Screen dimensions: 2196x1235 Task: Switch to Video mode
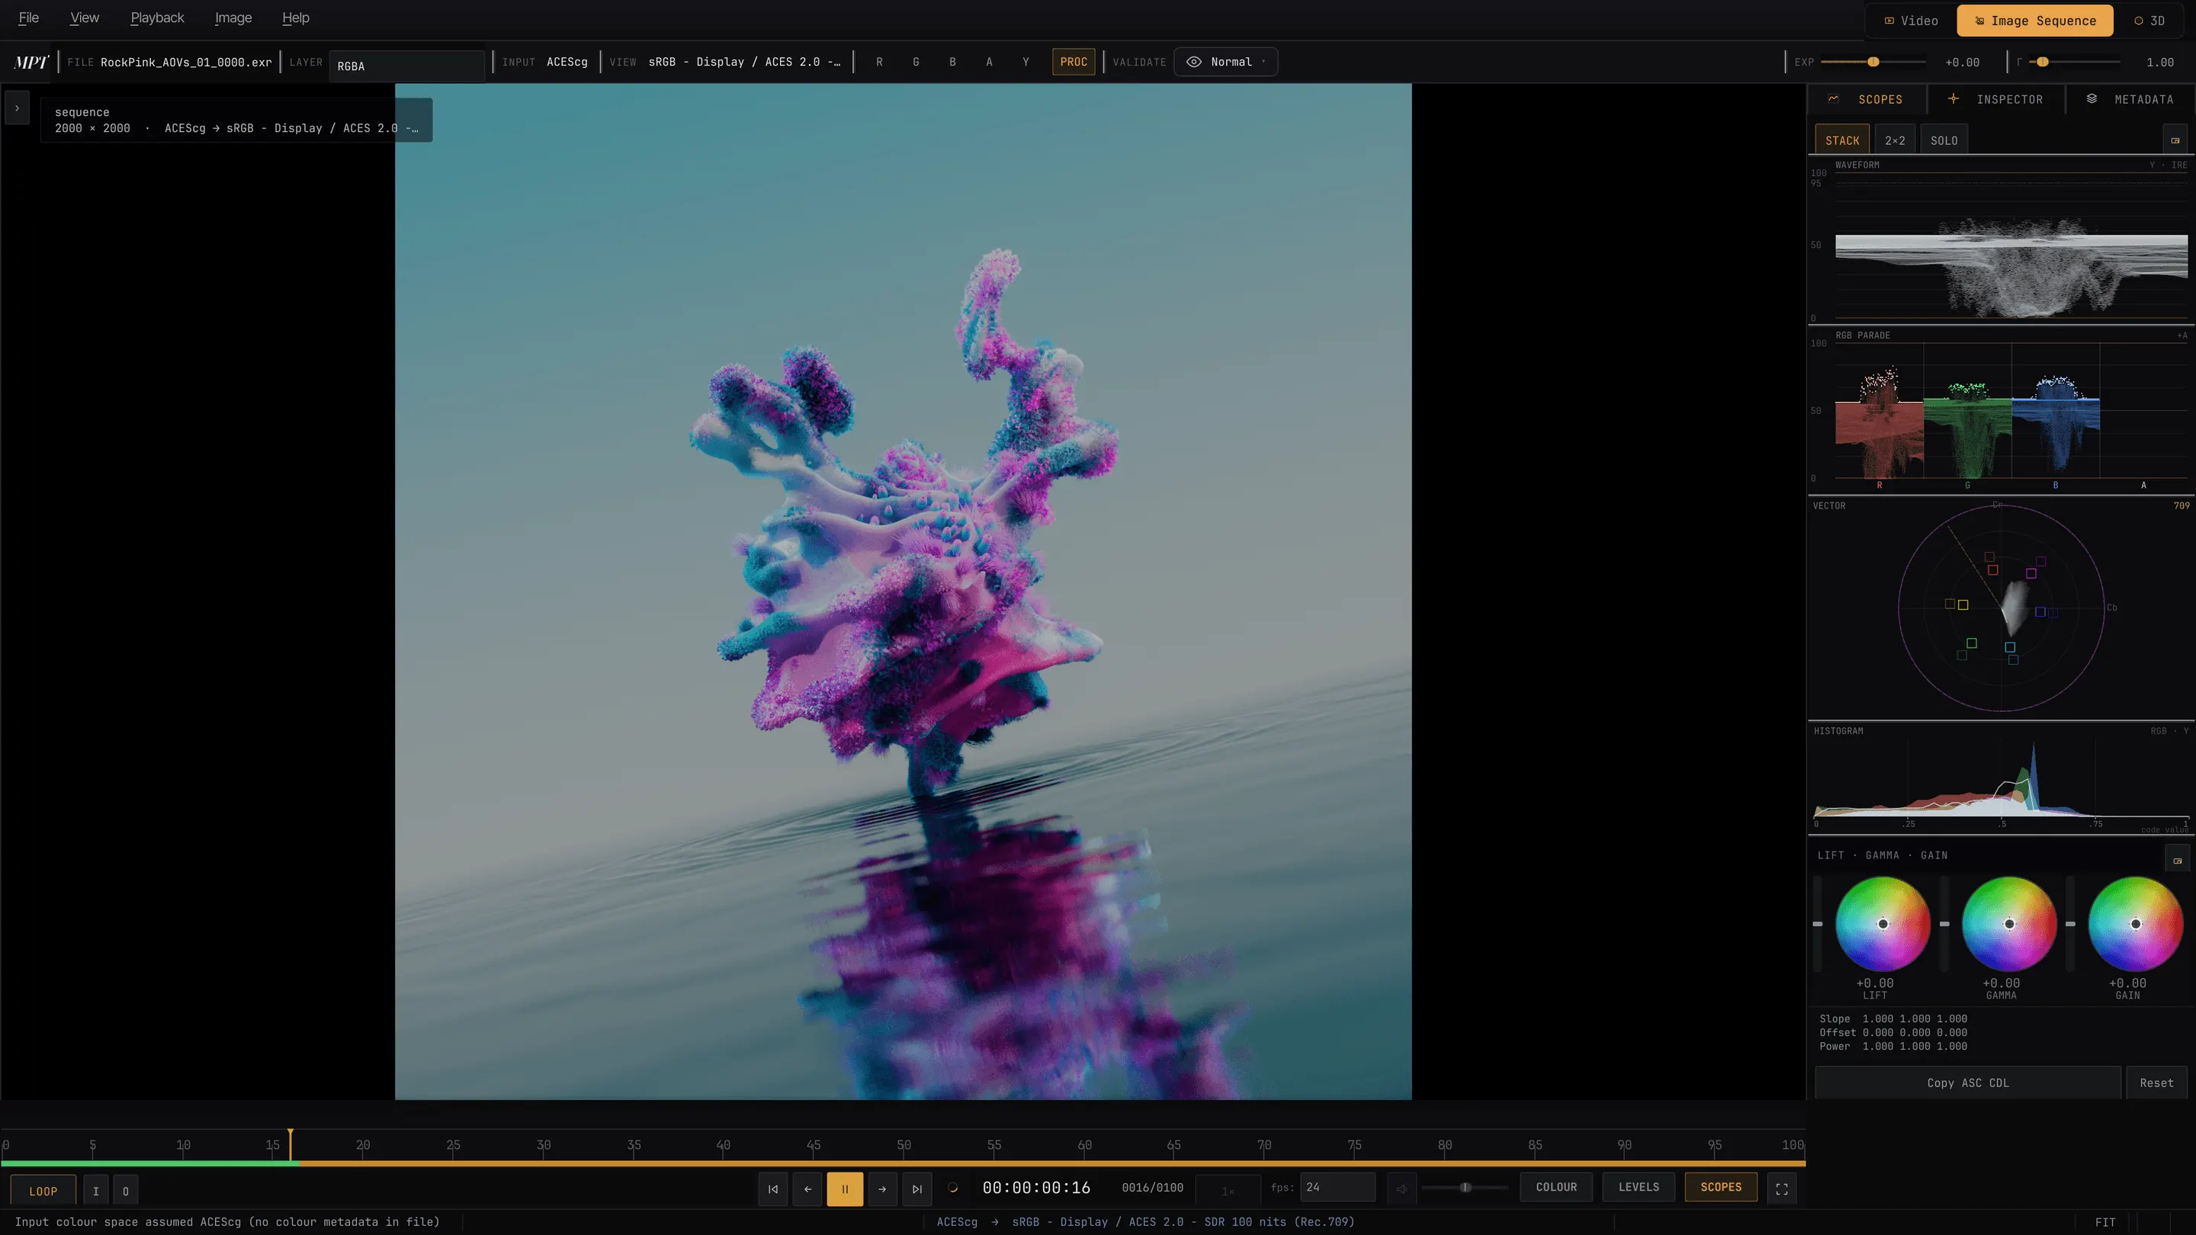click(1910, 21)
